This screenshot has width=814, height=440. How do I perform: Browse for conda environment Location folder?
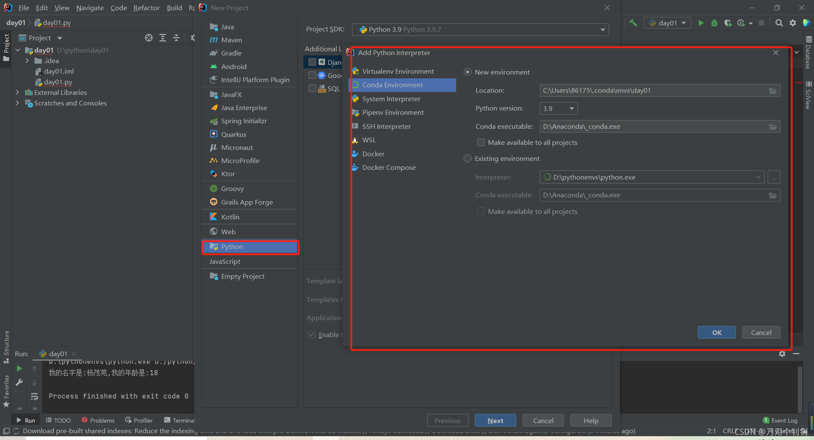pos(773,91)
